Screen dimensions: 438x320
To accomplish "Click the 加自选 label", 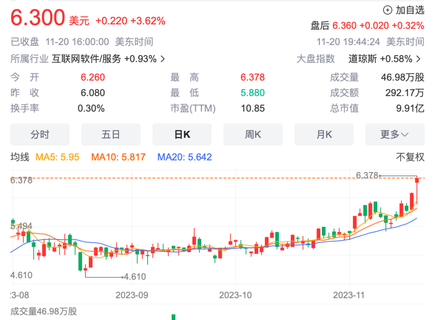I will point(410,10).
